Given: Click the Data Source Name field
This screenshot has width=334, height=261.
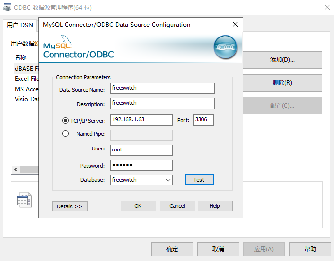Looking at the screenshot, I should [162, 88].
